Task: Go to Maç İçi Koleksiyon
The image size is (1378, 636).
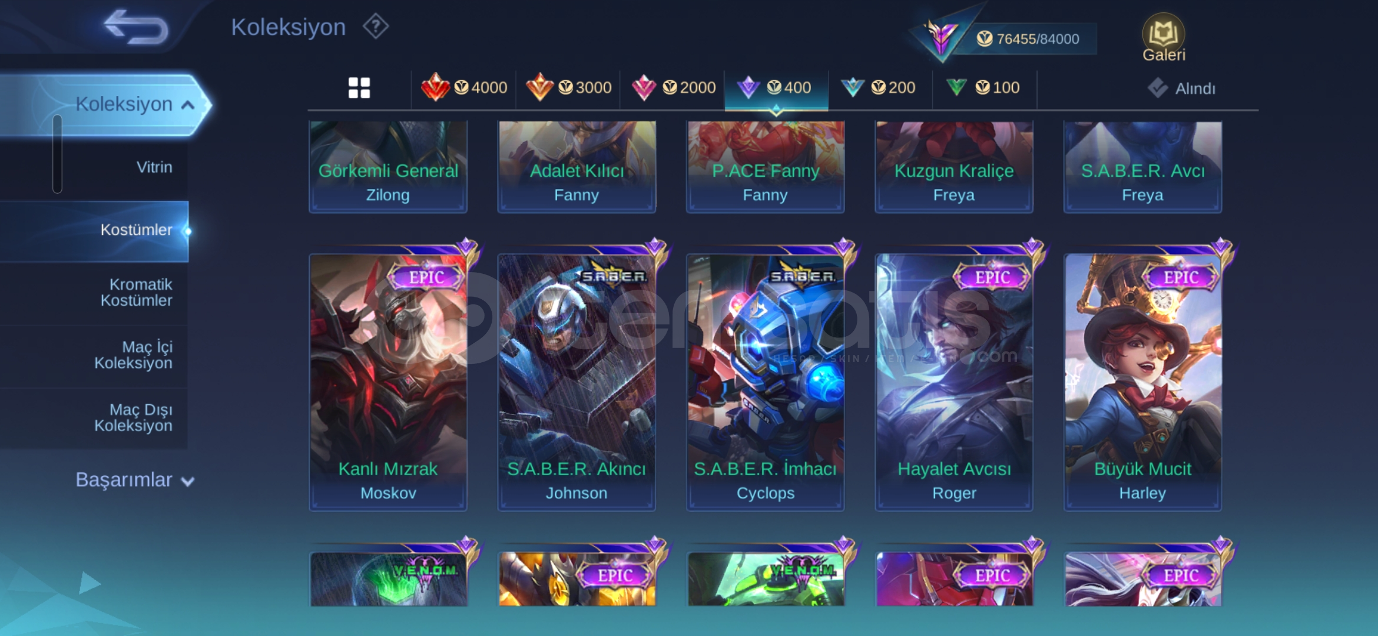Action: click(133, 355)
